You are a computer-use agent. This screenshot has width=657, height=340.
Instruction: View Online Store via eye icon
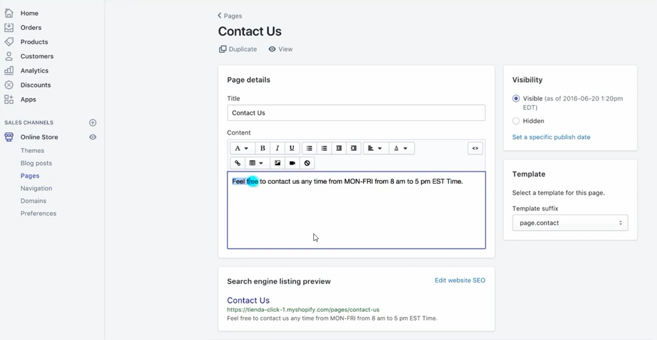(93, 137)
